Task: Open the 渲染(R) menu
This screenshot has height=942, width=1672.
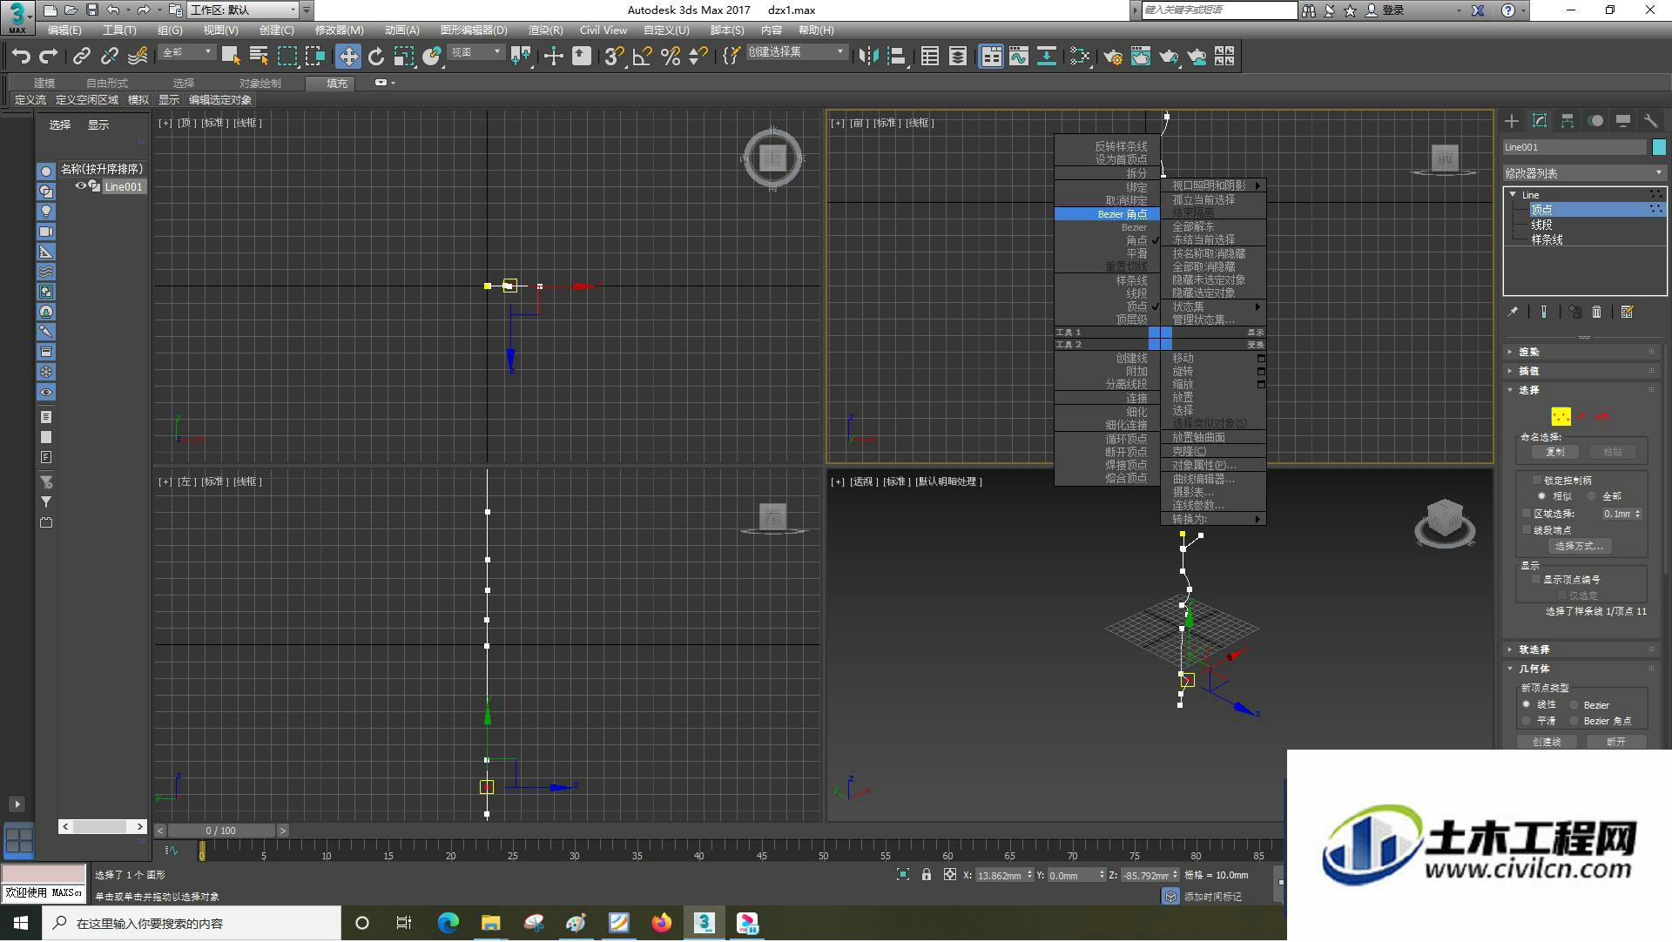Action: (545, 30)
